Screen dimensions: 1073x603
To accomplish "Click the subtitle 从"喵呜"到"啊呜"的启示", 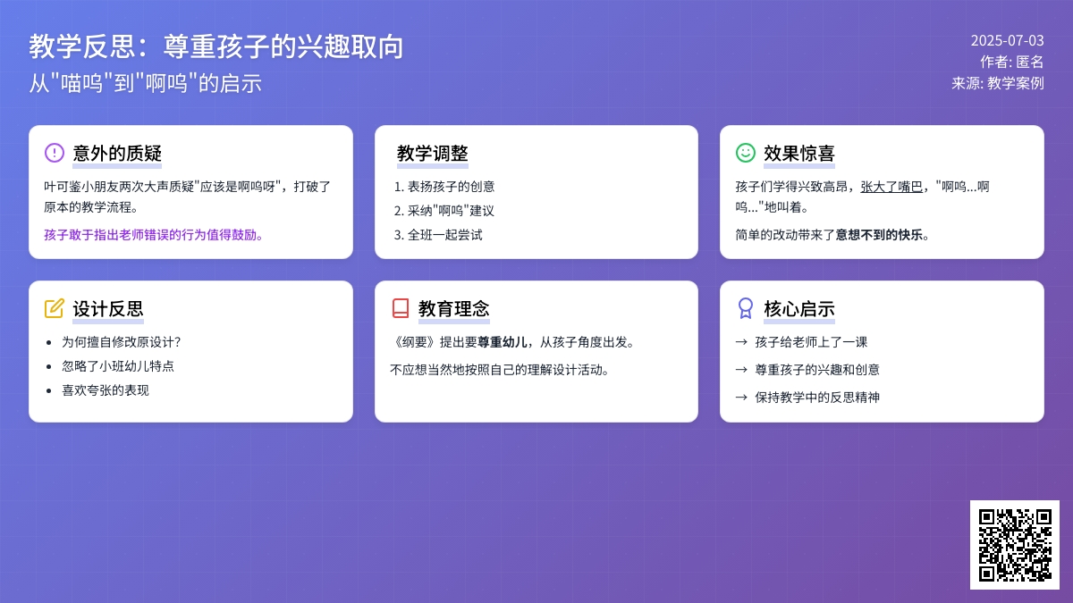I will pos(146,83).
